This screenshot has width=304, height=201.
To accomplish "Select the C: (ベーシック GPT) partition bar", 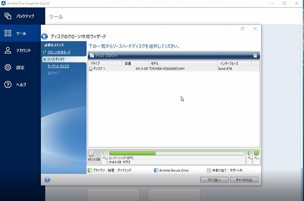I will tap(176, 157).
